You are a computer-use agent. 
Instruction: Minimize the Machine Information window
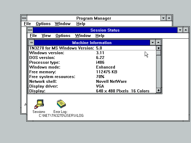tap(153, 43)
